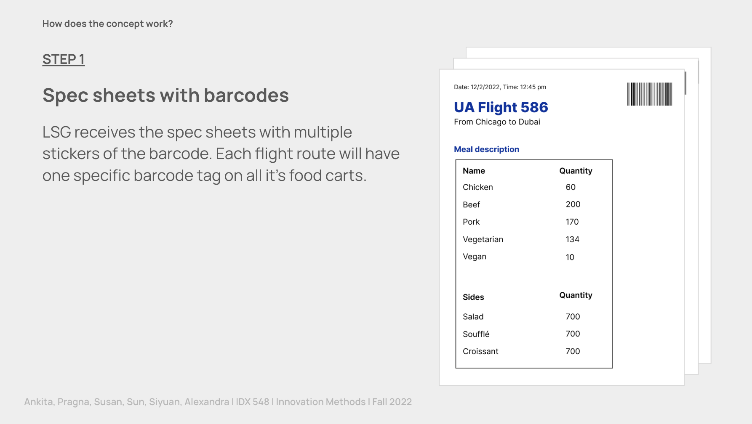Click the footer credits line
The width and height of the screenshot is (752, 424).
pos(218,402)
